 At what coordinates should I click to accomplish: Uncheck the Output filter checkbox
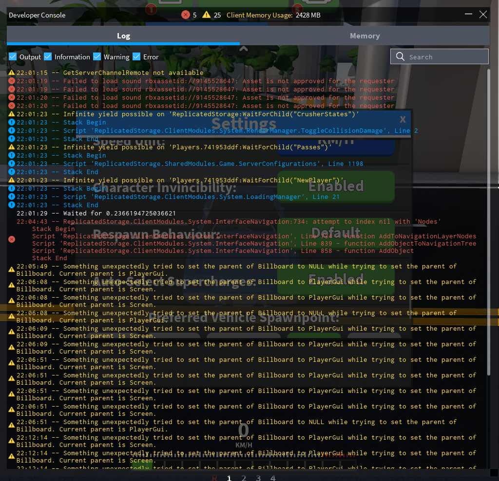(13, 57)
